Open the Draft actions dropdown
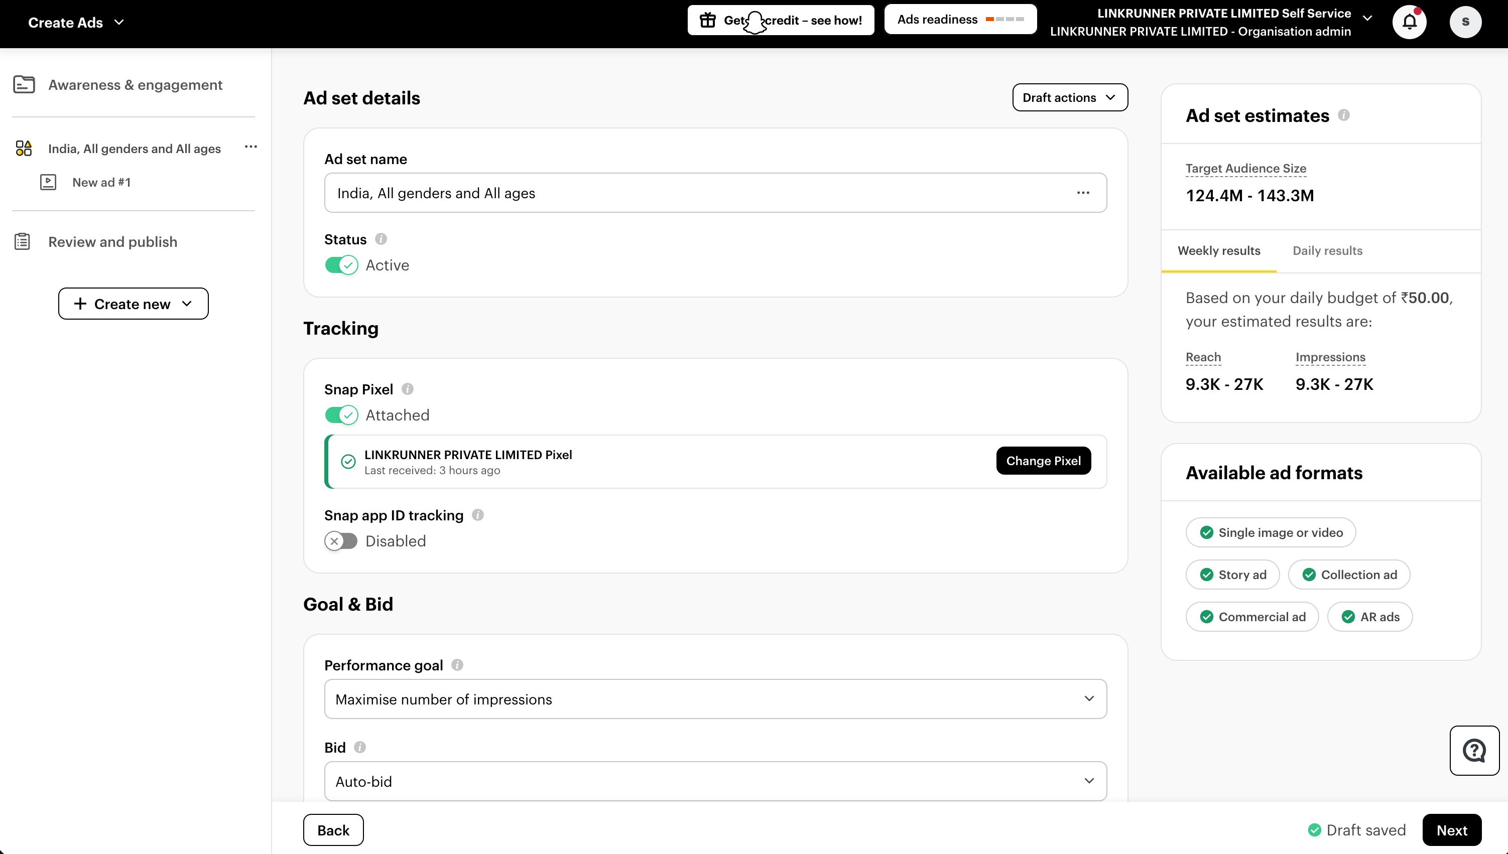Image resolution: width=1508 pixels, height=854 pixels. [1070, 97]
